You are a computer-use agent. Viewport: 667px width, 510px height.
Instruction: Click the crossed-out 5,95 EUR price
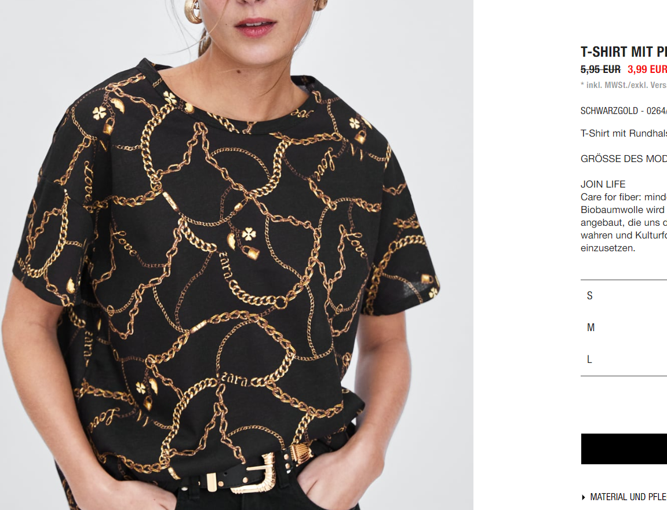600,69
